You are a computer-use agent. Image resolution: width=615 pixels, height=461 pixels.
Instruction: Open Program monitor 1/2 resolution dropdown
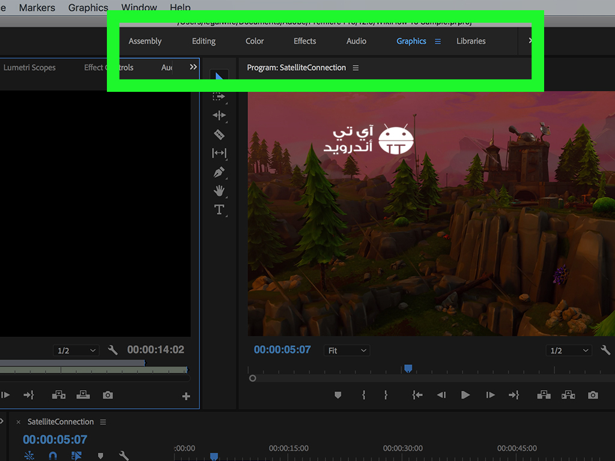pos(569,351)
